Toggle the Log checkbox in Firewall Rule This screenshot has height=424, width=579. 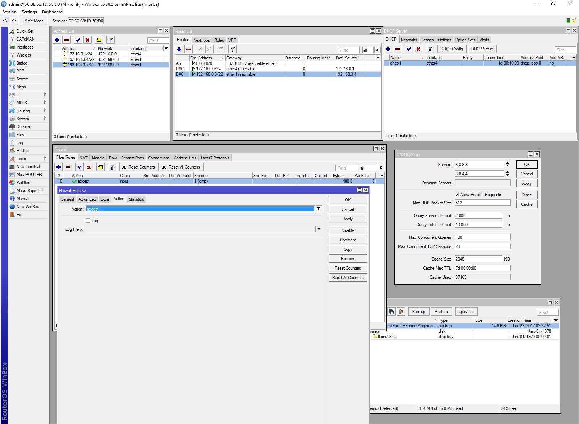(88, 220)
